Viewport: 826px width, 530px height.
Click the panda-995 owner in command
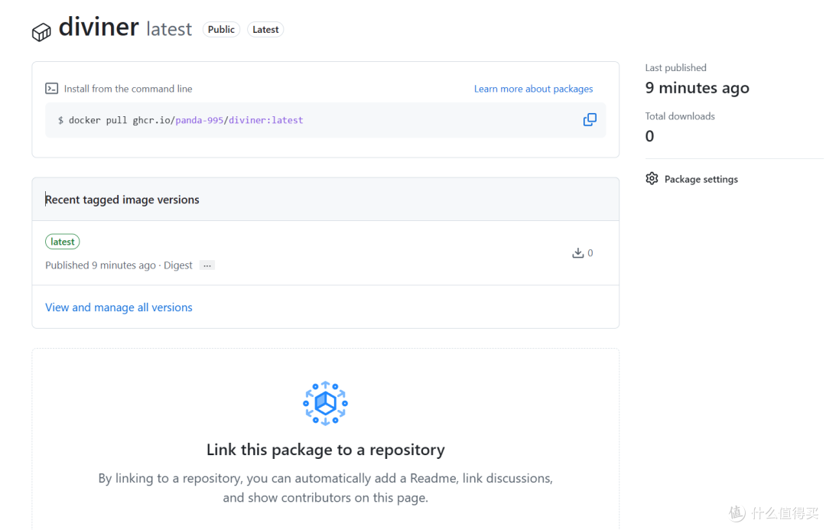click(199, 120)
